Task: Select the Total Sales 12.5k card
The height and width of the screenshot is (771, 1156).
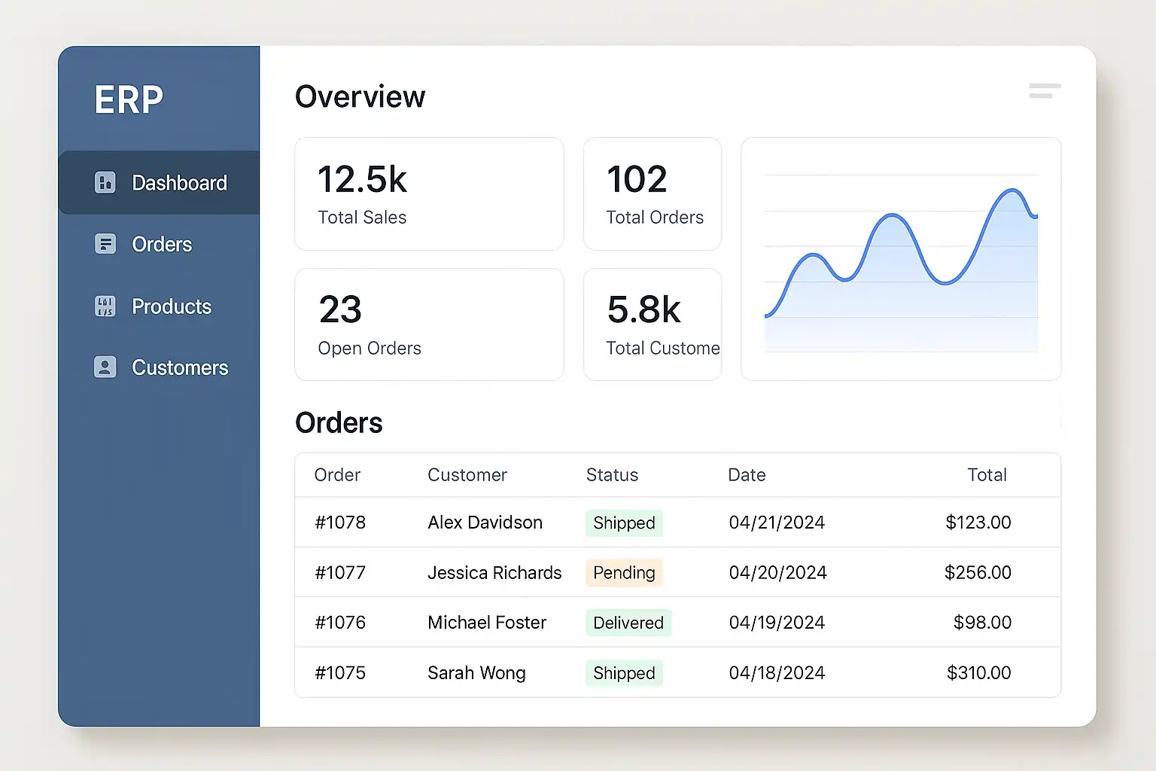Action: coord(429,194)
